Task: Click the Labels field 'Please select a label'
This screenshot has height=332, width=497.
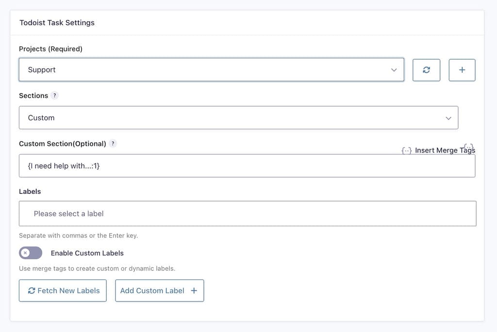Action: pos(247,214)
